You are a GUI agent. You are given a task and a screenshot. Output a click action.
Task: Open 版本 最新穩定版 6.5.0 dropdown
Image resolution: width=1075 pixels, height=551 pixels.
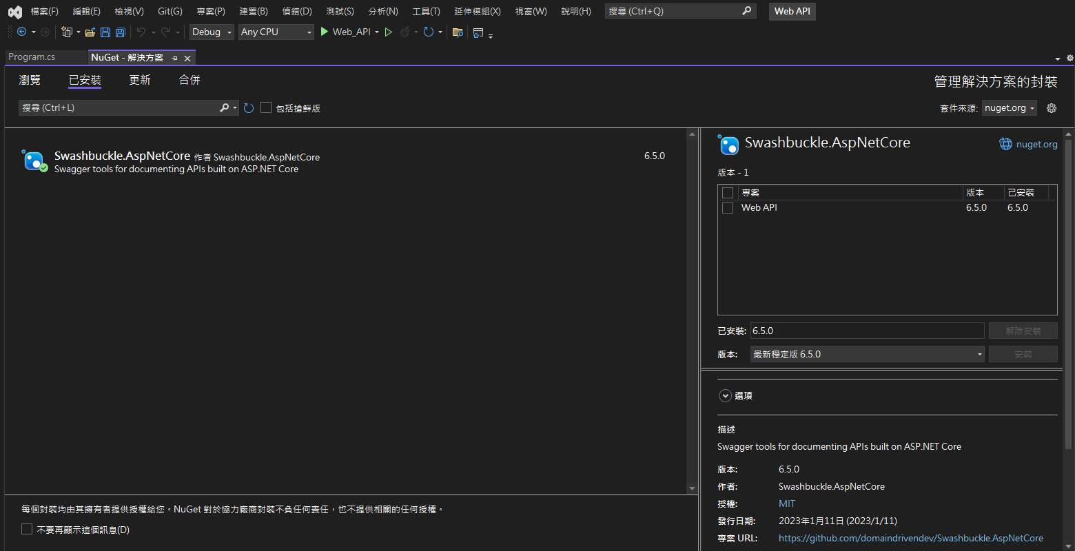coord(868,354)
